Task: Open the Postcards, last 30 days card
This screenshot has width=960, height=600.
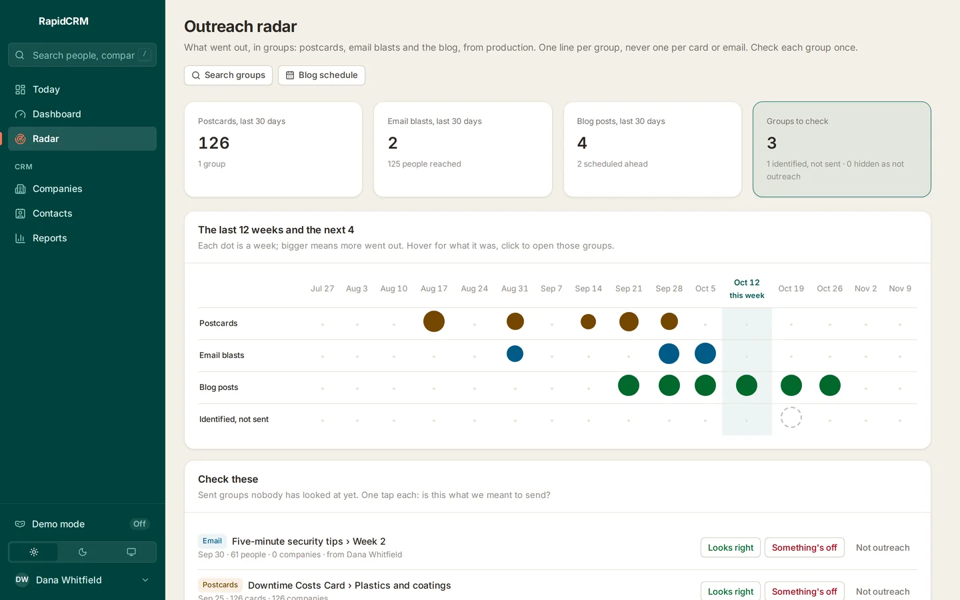Action: click(273, 149)
